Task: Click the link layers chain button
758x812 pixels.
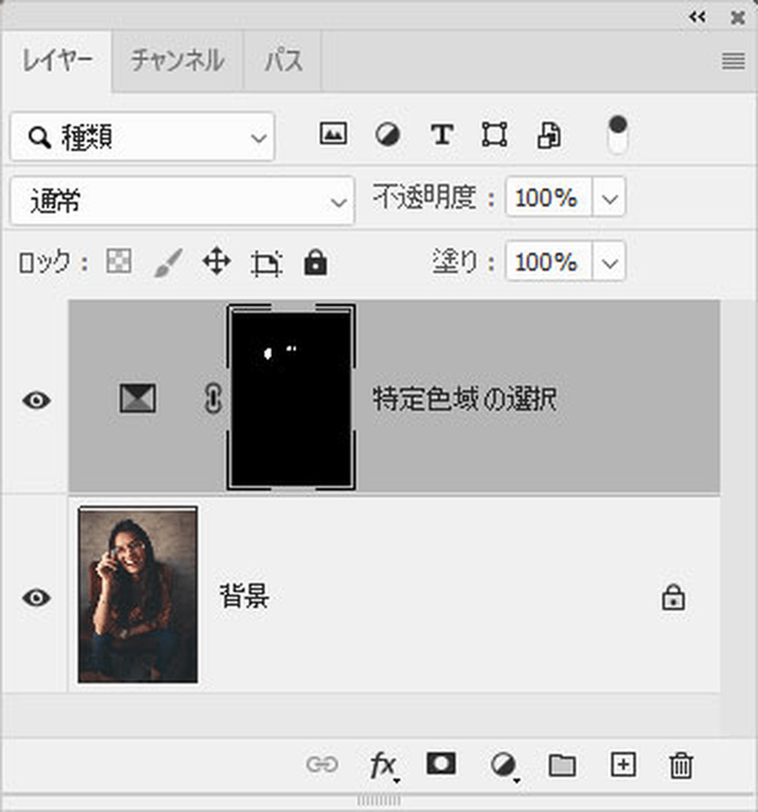Action: pos(322,764)
